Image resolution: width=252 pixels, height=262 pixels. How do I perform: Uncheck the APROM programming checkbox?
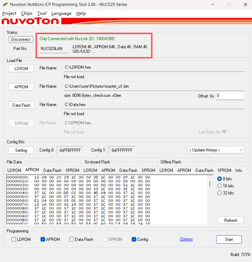coord(43,239)
